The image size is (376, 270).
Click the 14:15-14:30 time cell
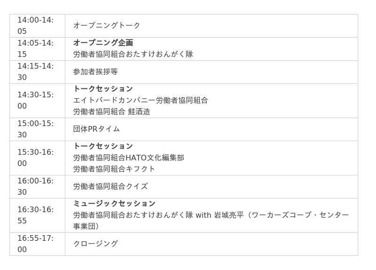pos(37,72)
